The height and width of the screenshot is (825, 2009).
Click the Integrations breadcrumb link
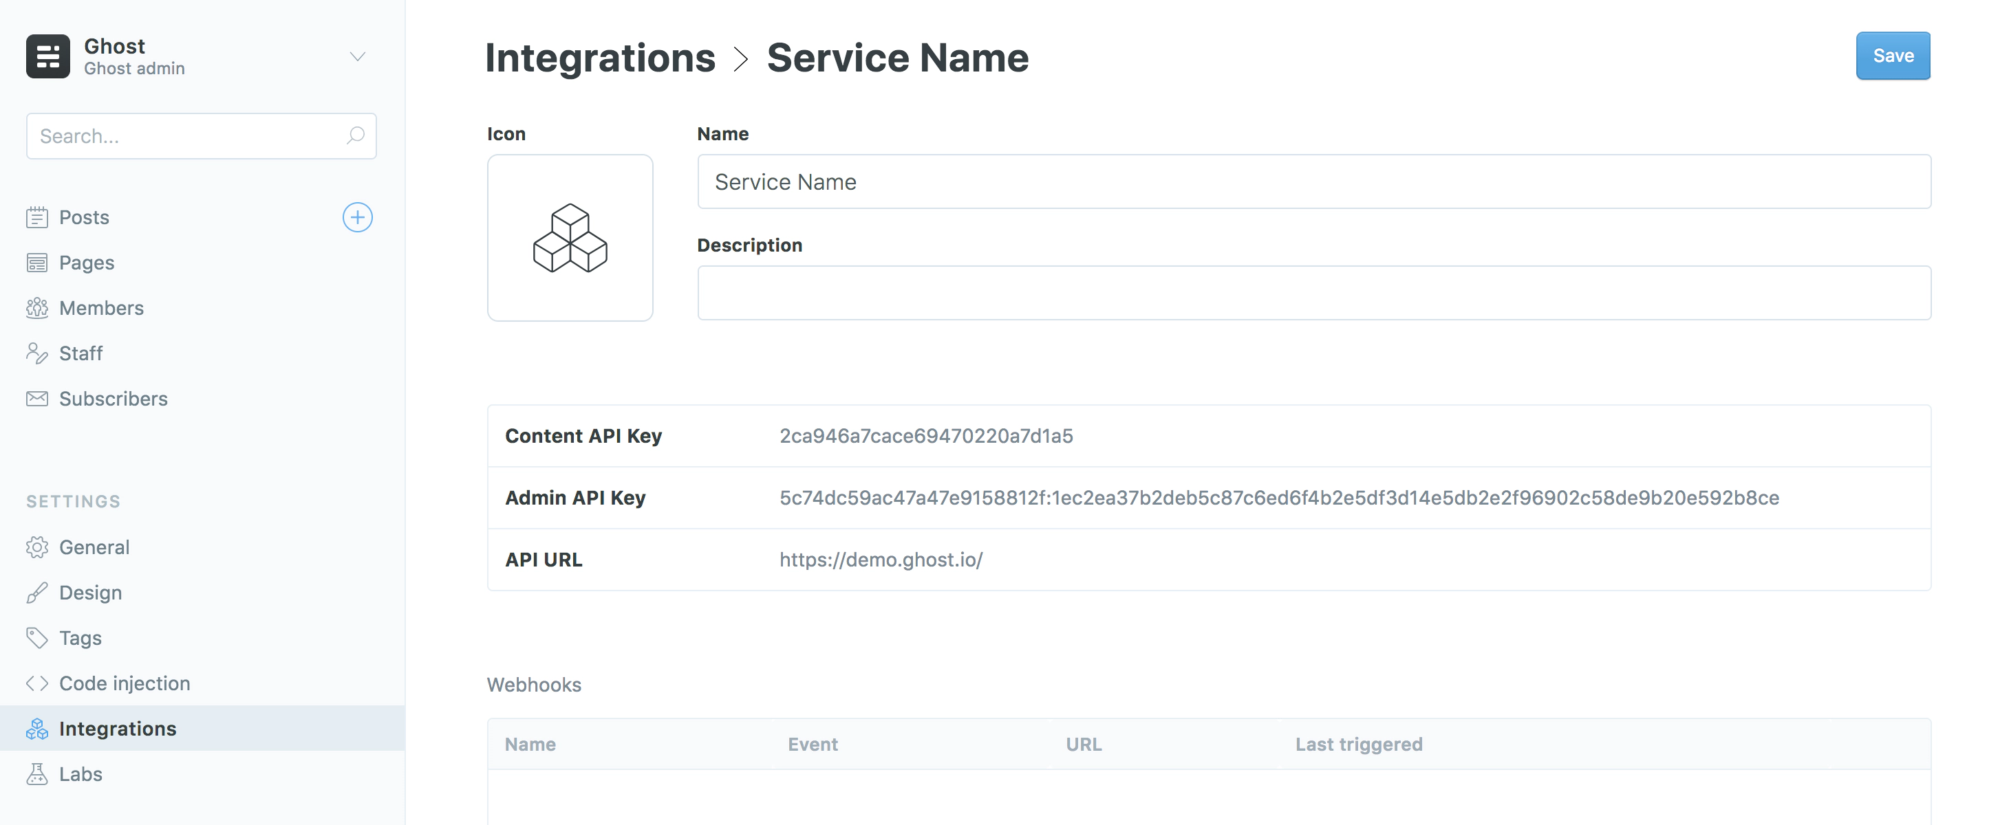(599, 56)
